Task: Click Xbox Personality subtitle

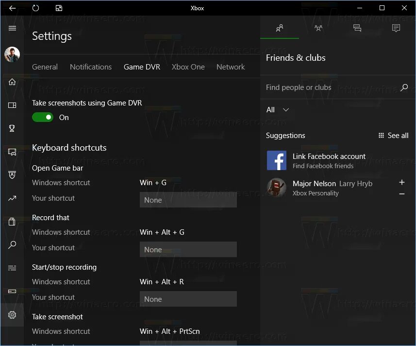Action: coord(316,193)
